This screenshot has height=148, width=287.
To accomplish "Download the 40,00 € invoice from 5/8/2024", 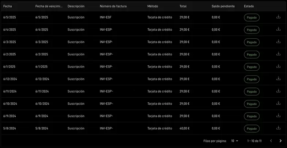I will (278, 128).
